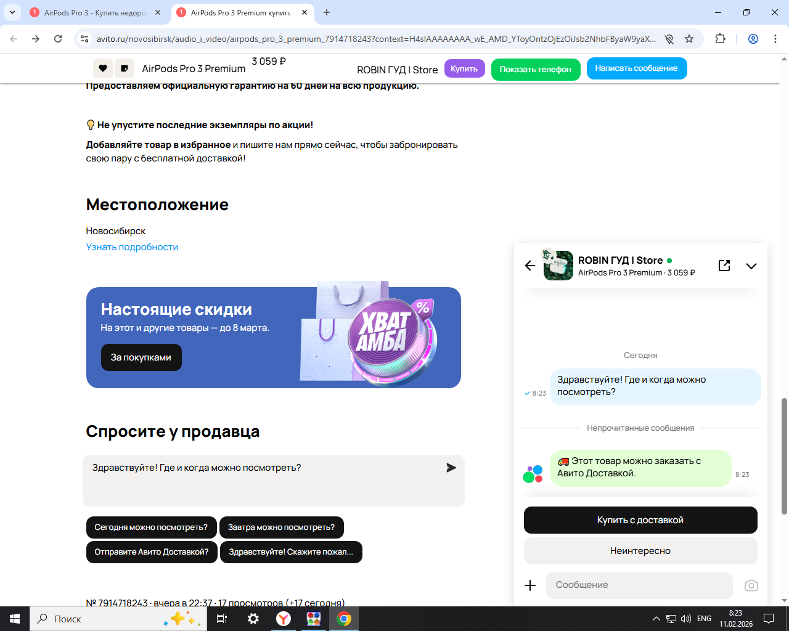View site information in address bar

[84, 39]
